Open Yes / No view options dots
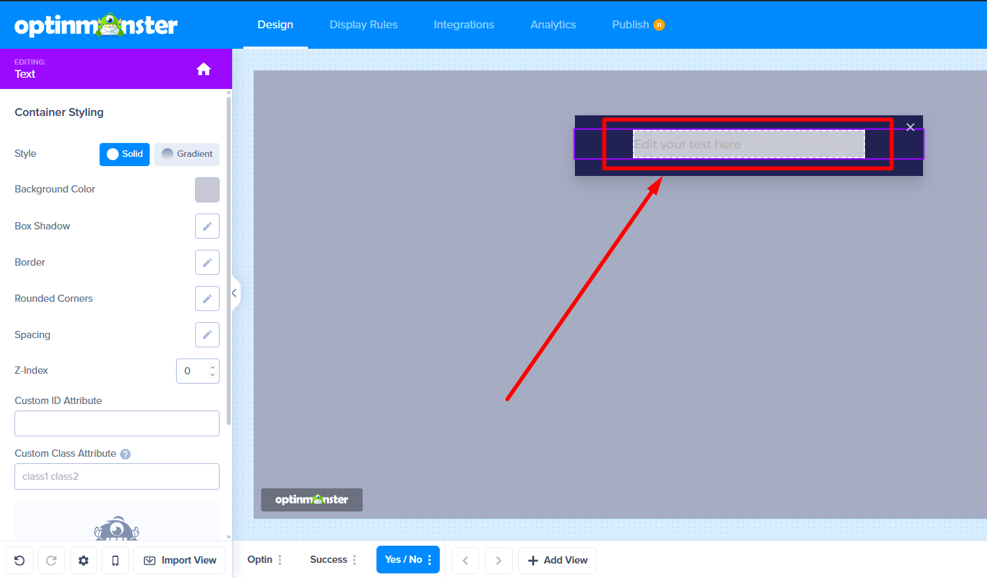The width and height of the screenshot is (987, 578). 430,560
